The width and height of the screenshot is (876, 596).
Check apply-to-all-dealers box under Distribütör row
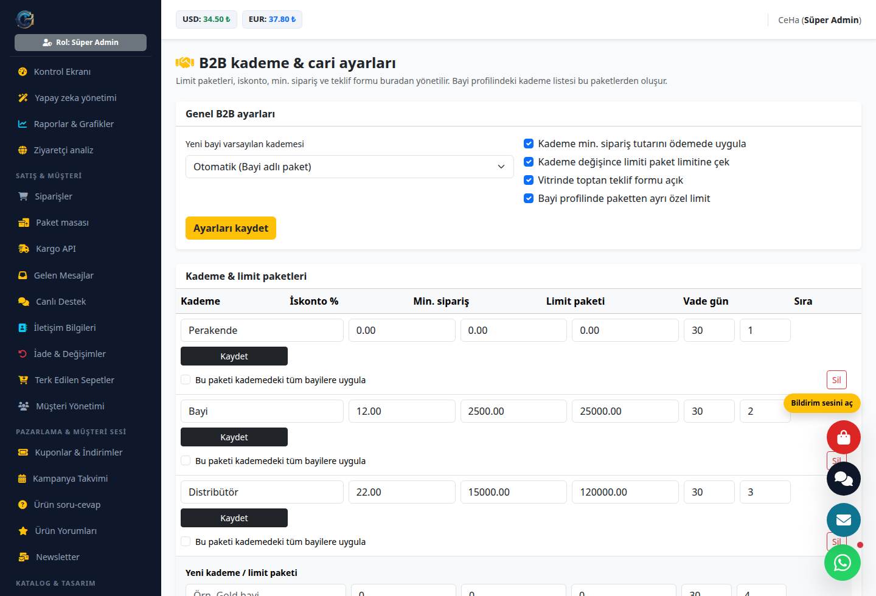point(186,541)
